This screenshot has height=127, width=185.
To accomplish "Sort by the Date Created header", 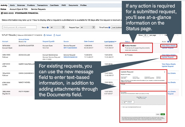I will (x=89, y=42).
